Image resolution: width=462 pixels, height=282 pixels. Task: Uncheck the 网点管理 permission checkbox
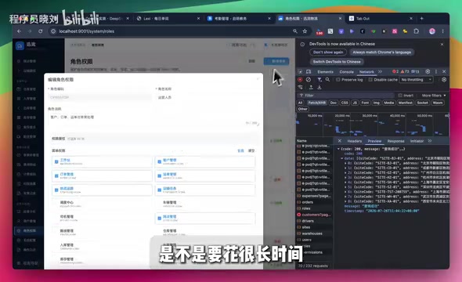point(160,218)
